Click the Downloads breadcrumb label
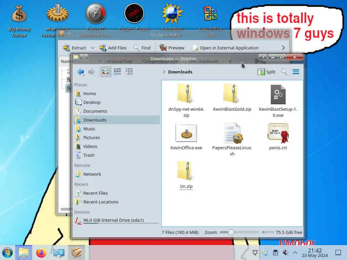This screenshot has width=347, height=260. [x=180, y=72]
